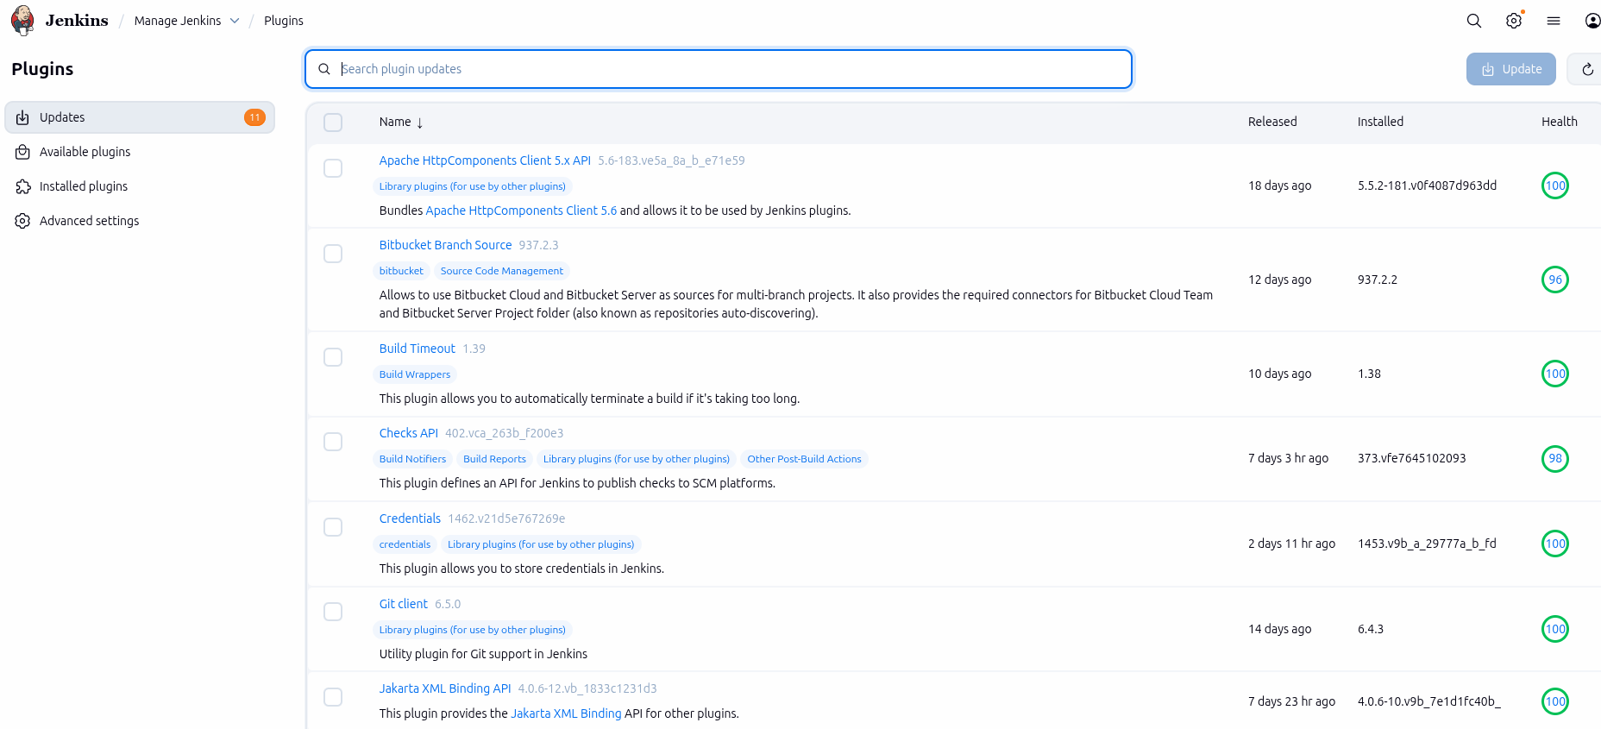
Task: Check the Build Timeout plugin checkbox
Action: [333, 357]
